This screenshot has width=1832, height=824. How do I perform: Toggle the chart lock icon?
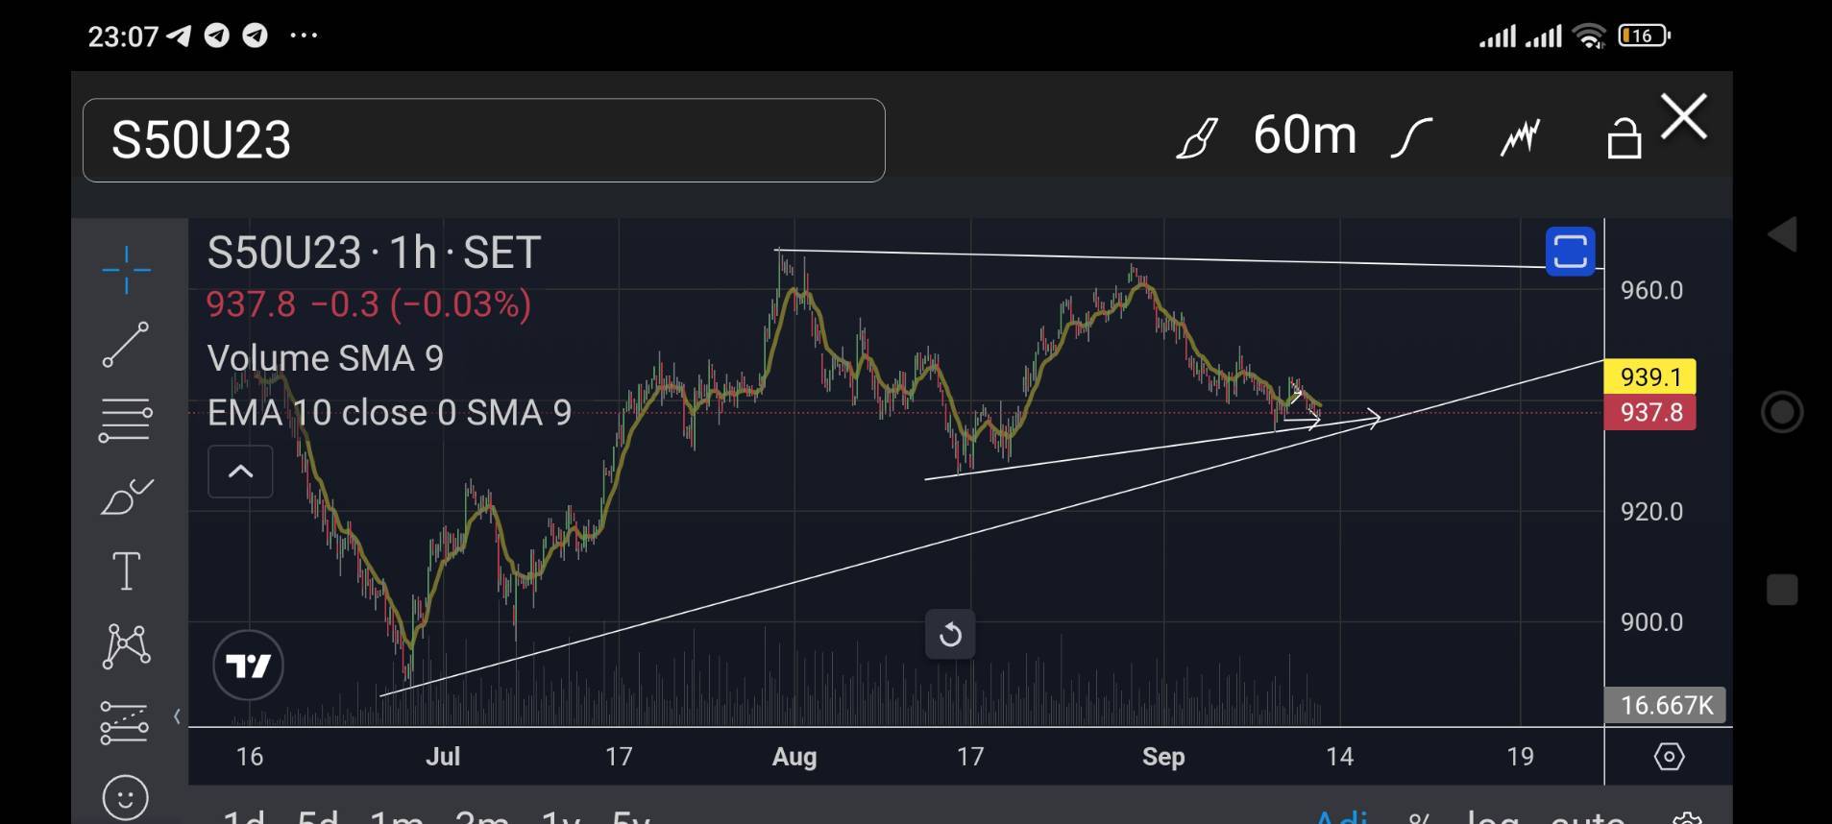pyautogui.click(x=1624, y=138)
